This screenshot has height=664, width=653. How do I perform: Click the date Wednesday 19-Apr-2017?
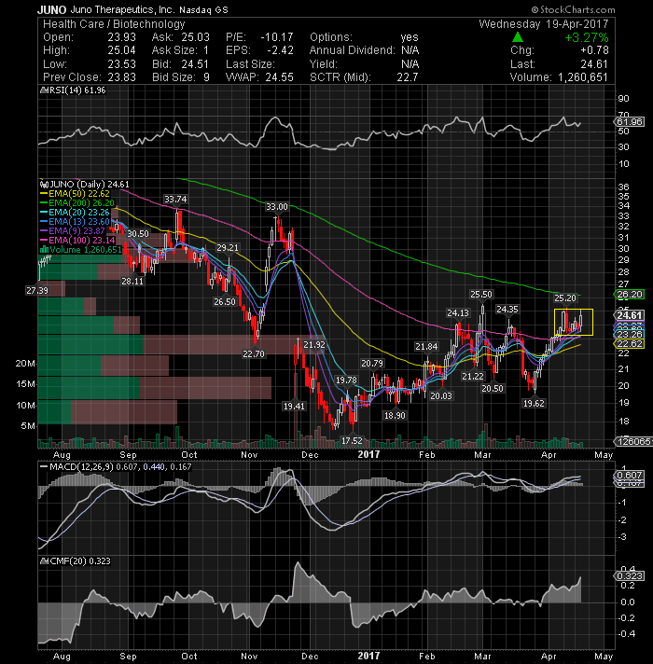[x=543, y=23]
